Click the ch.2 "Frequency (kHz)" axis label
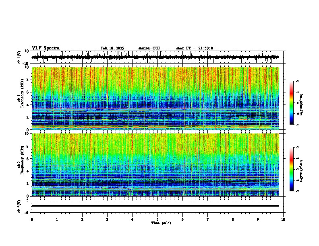The image size is (319, 246). coord(22,160)
